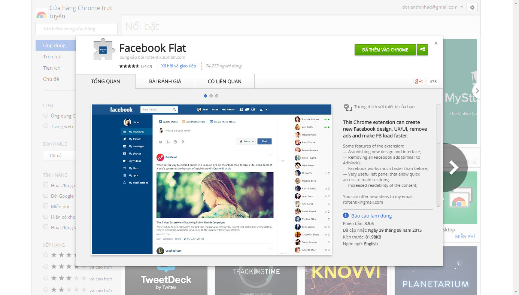Select the third screenshot carousel dot
This screenshot has width=519, height=295.
pyautogui.click(x=217, y=96)
